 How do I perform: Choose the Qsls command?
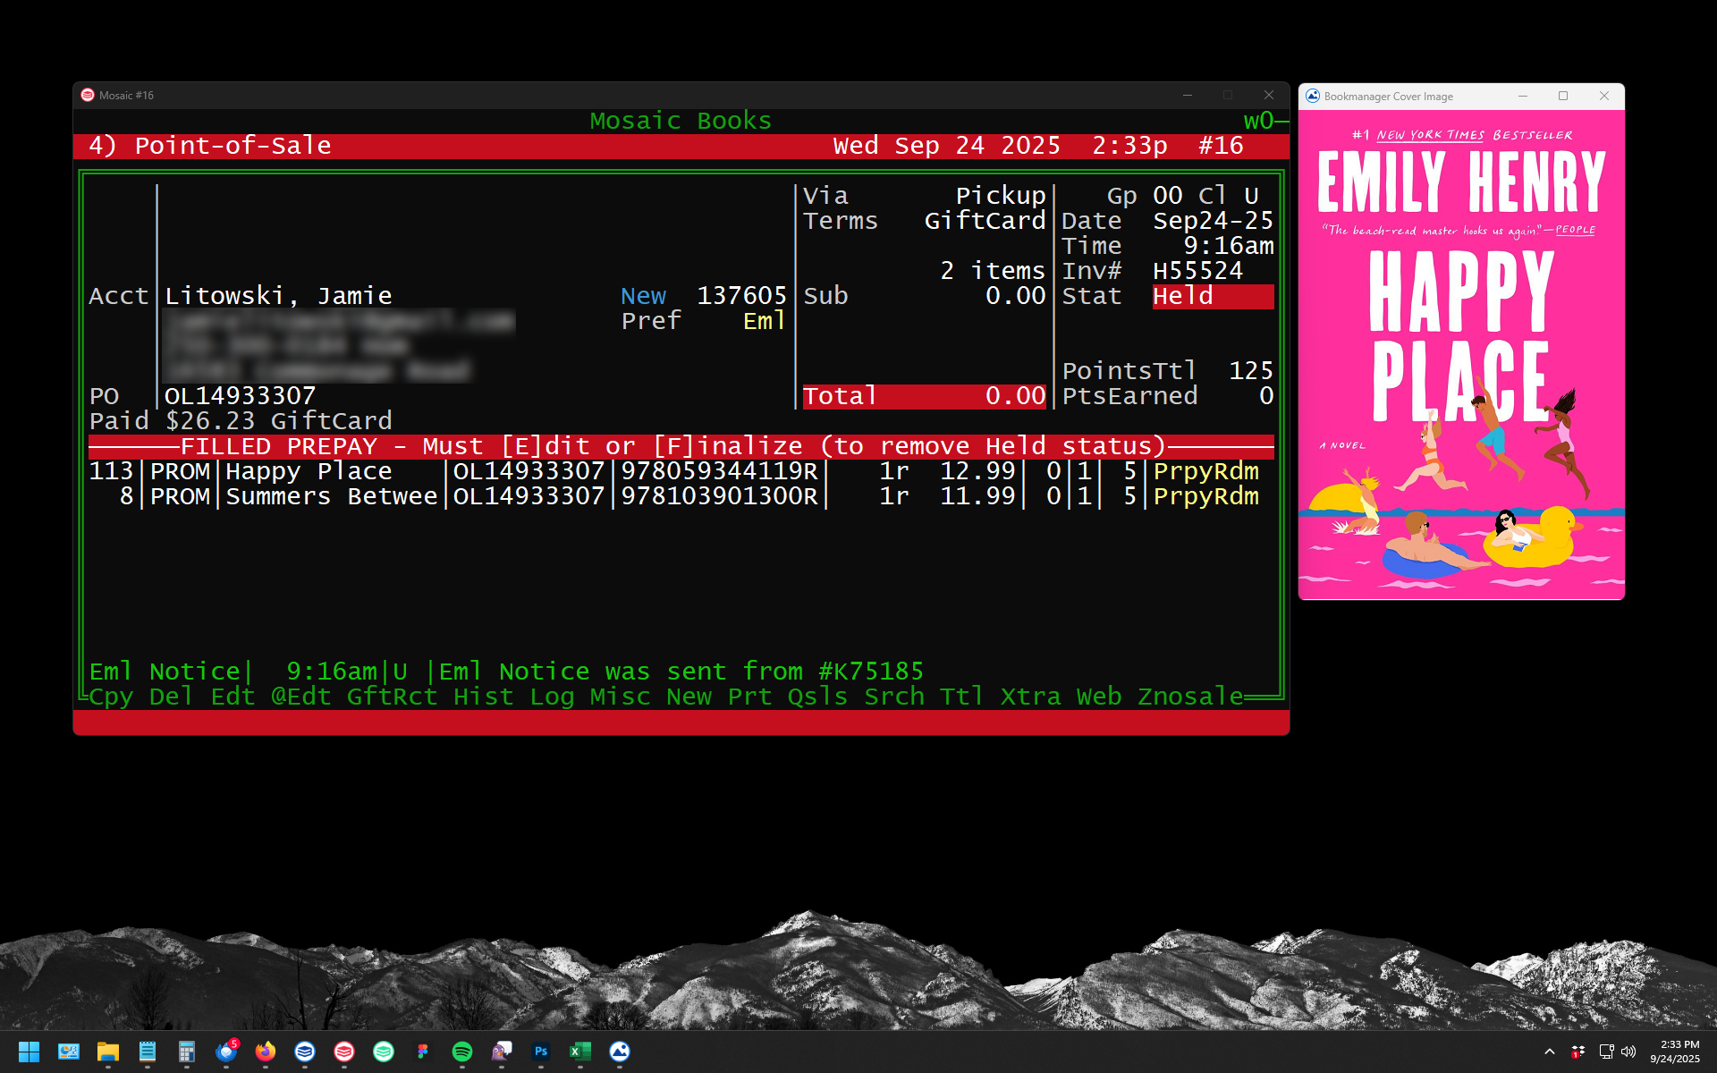click(x=817, y=696)
